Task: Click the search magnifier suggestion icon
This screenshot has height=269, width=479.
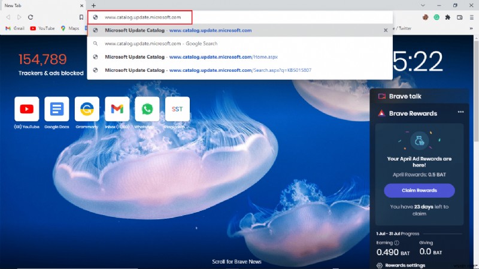Action: [95, 43]
